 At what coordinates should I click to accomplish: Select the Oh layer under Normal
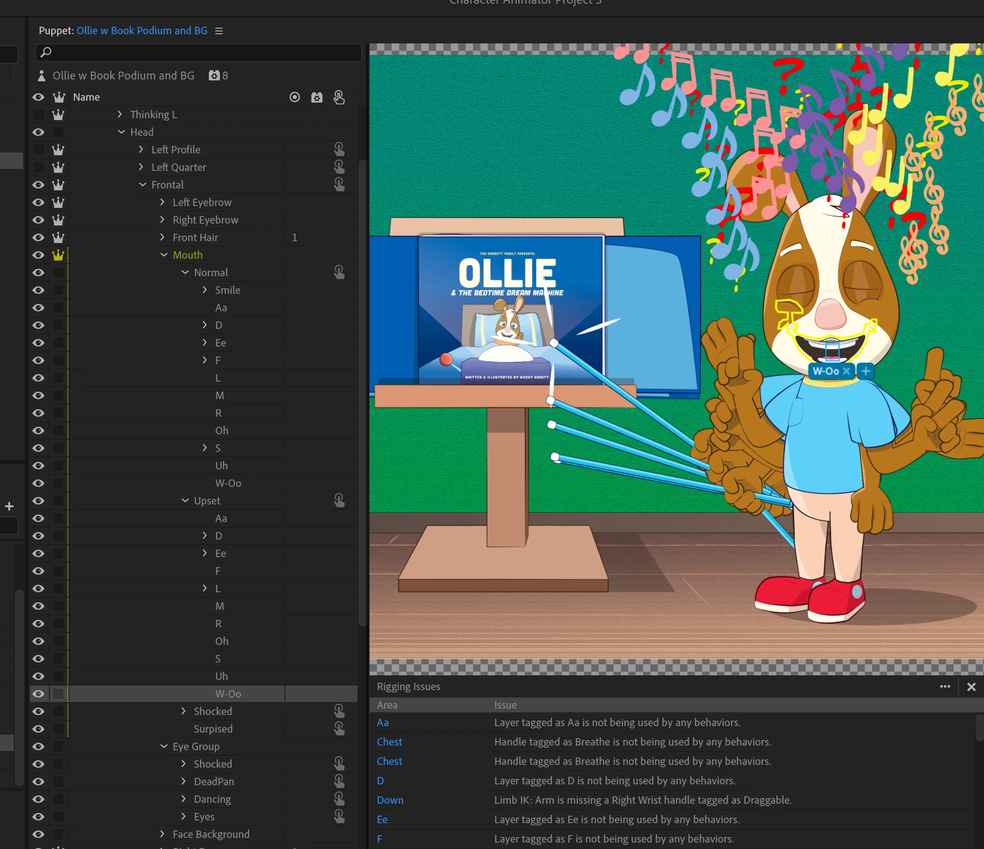[x=222, y=431]
